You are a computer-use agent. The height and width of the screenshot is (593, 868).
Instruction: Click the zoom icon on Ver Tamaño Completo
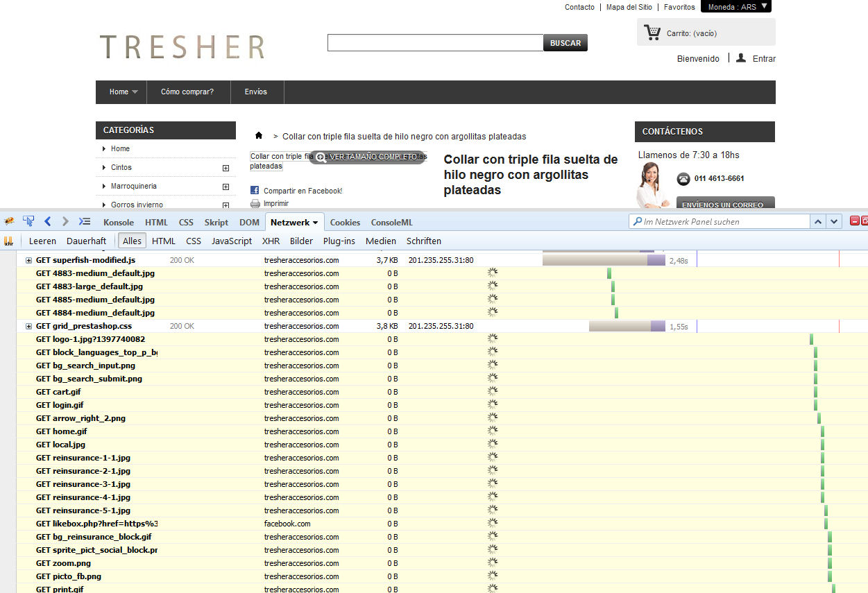(321, 157)
